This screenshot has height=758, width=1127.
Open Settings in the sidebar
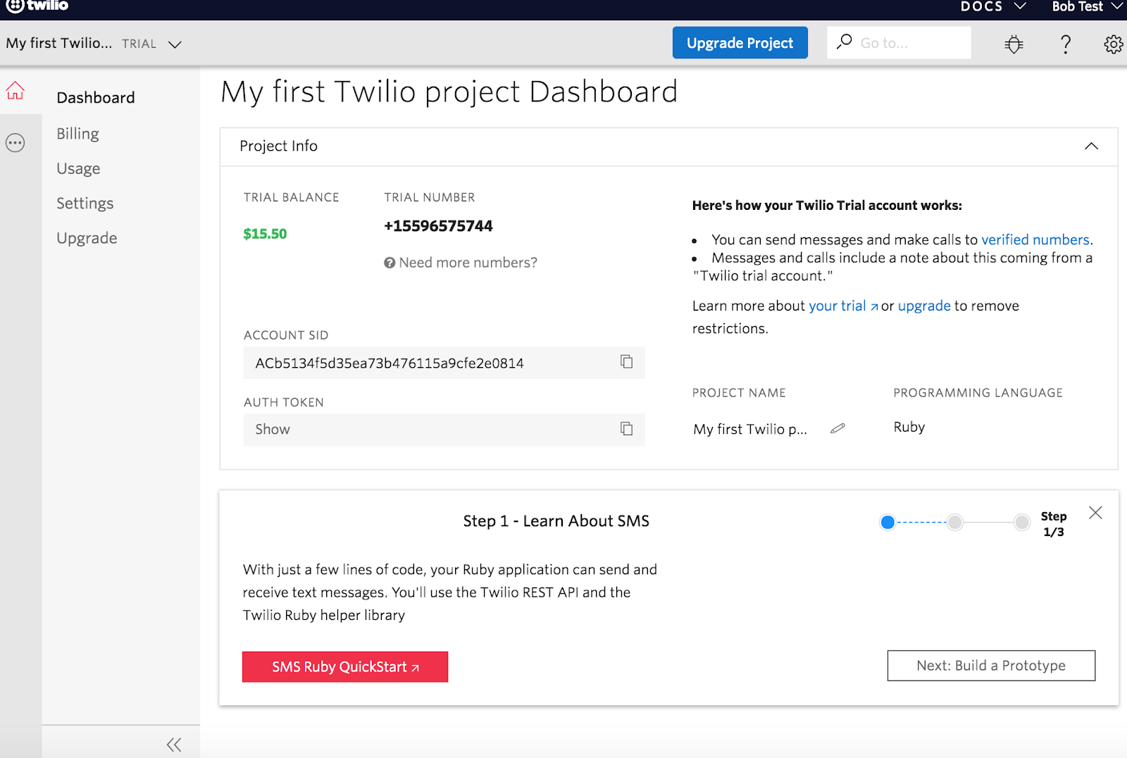click(85, 204)
